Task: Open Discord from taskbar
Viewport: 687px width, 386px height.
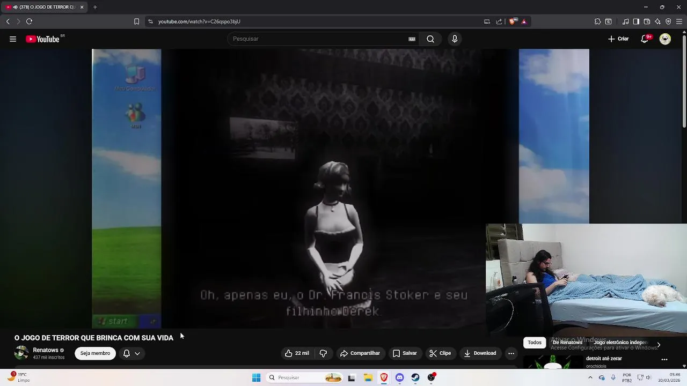Action: [x=399, y=377]
